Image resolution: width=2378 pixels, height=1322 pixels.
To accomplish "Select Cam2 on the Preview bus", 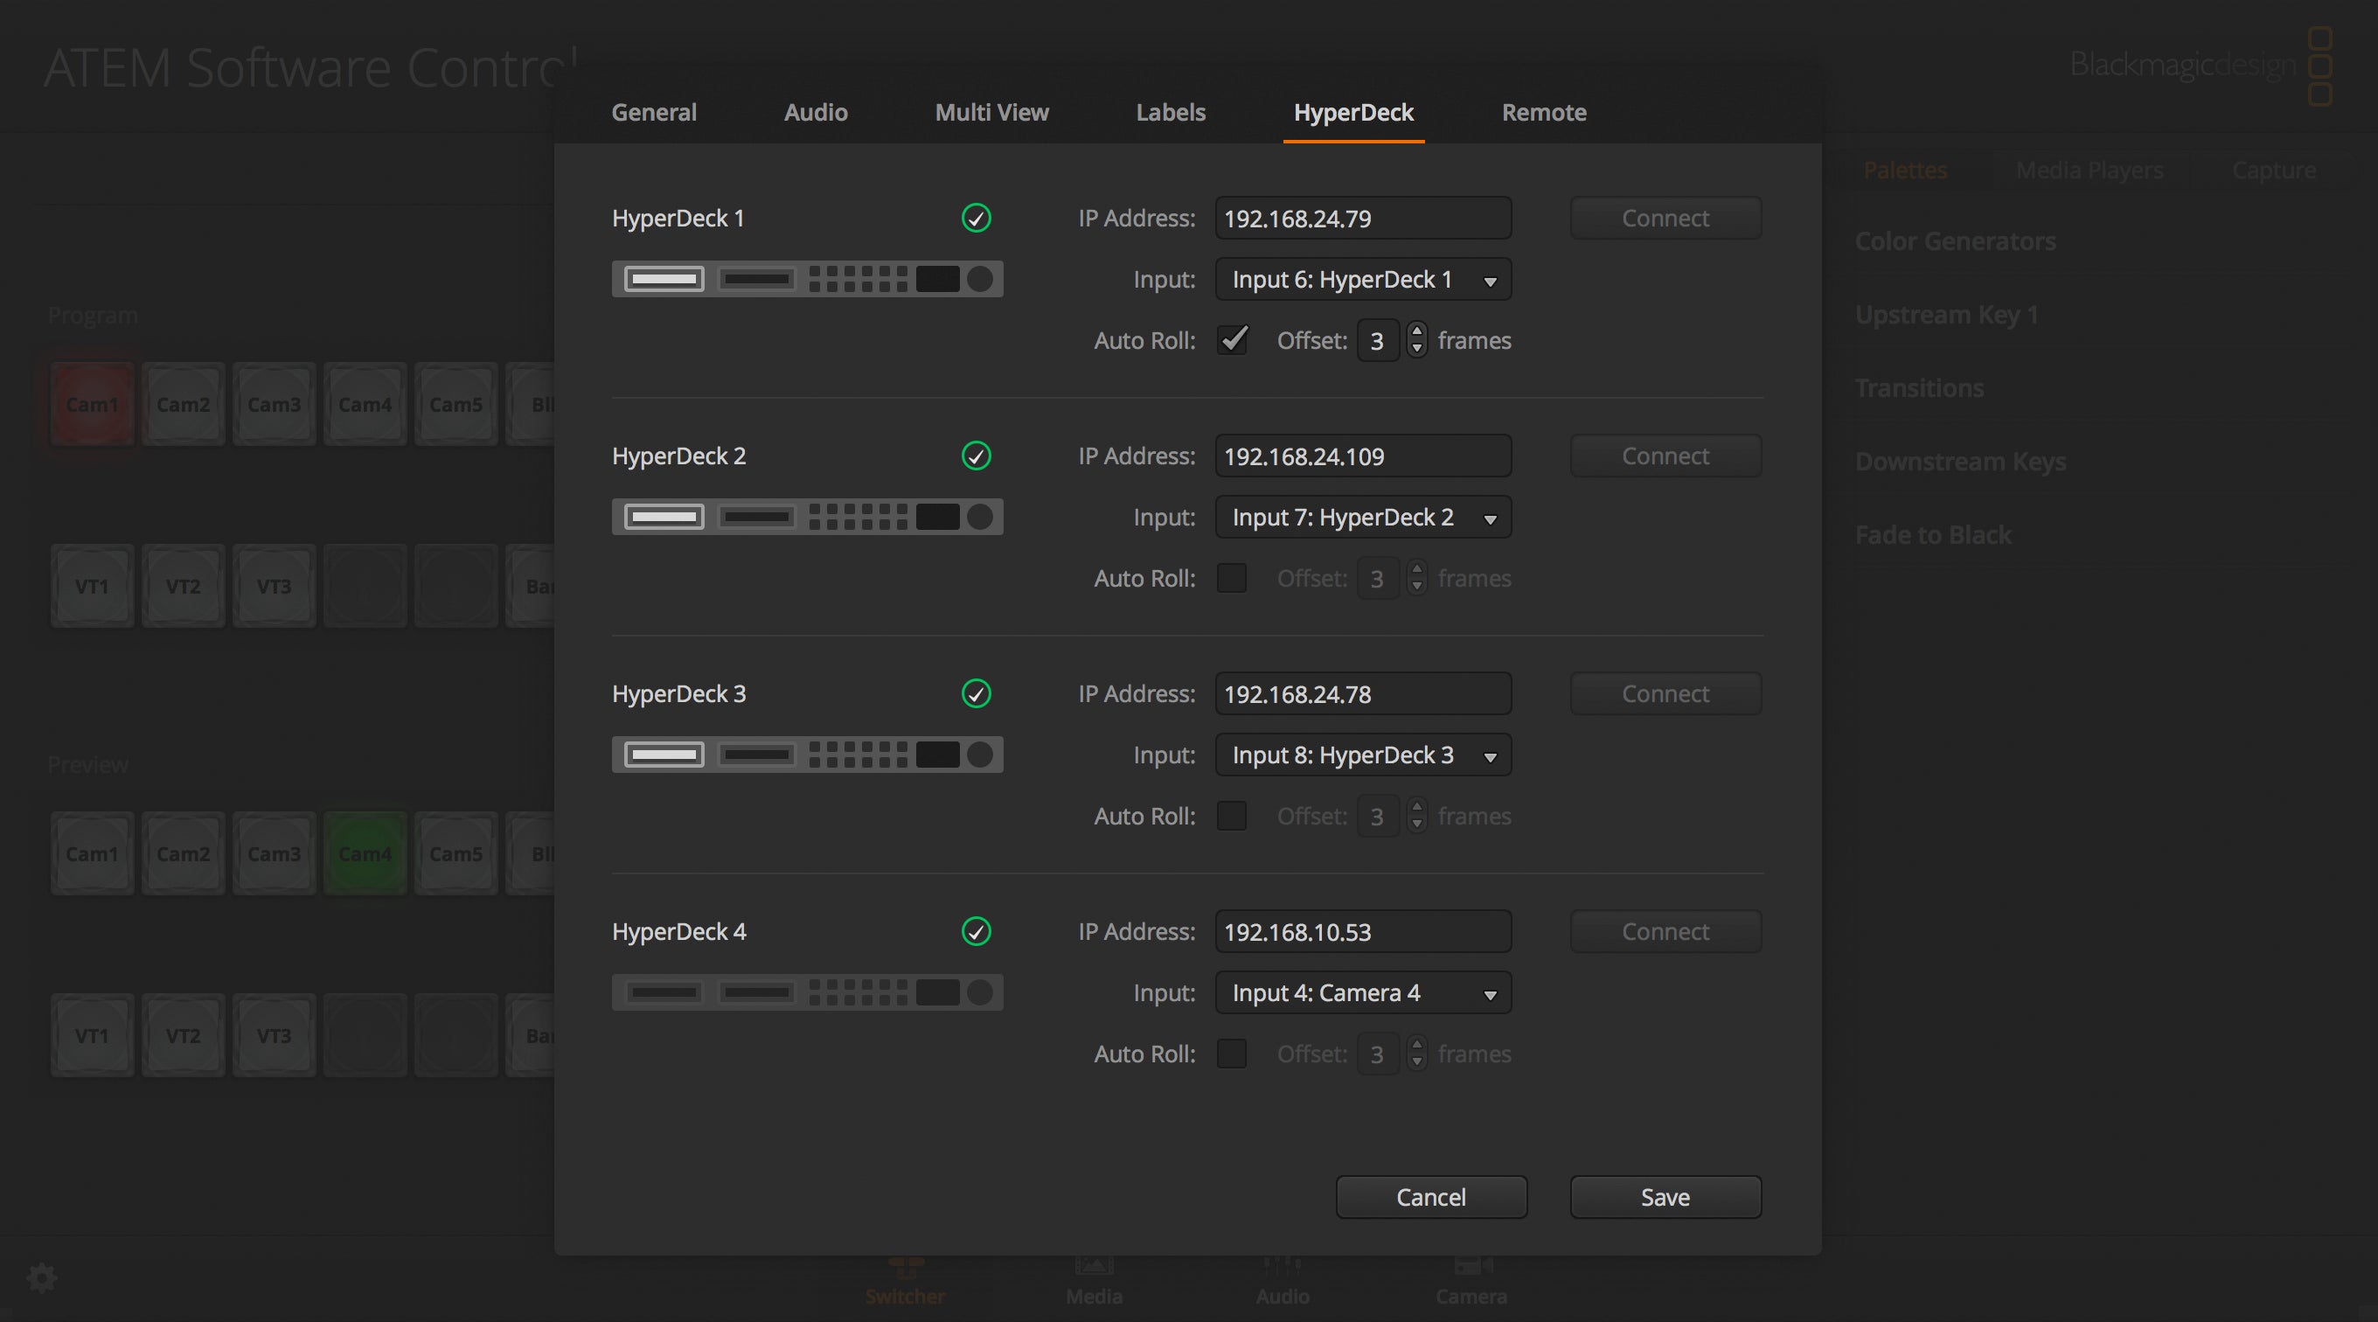I will pyautogui.click(x=183, y=854).
